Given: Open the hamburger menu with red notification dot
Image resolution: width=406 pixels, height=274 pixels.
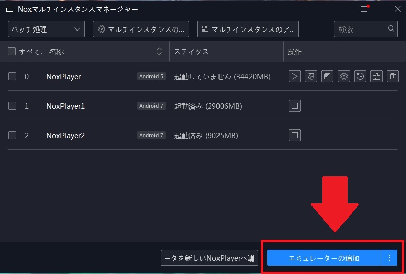Looking at the screenshot, I should pyautogui.click(x=364, y=9).
